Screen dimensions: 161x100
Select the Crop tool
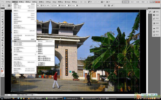point(3,22)
